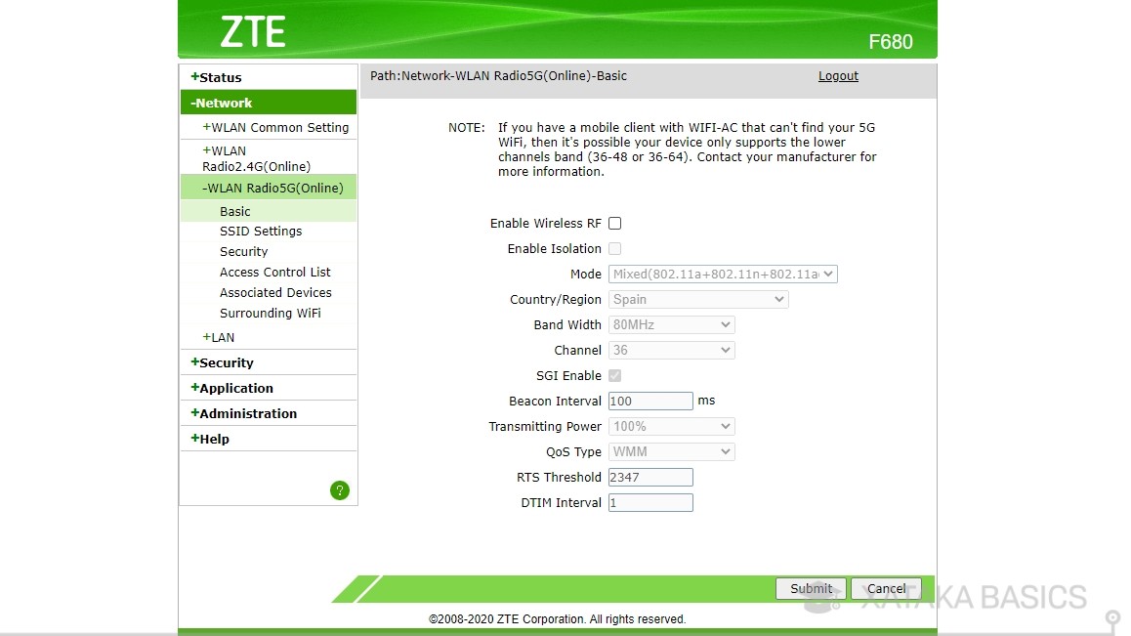Click the ZTE logo in header
This screenshot has width=1131, height=636.
pos(252,32)
